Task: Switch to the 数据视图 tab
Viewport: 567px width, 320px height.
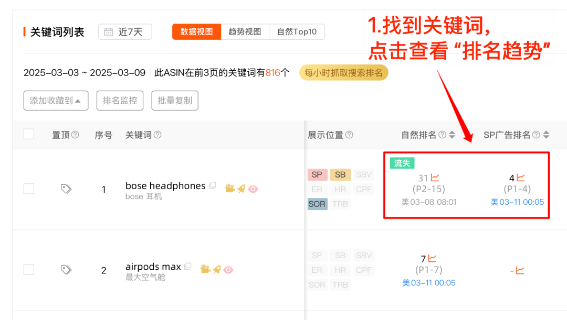Action: pyautogui.click(x=197, y=32)
